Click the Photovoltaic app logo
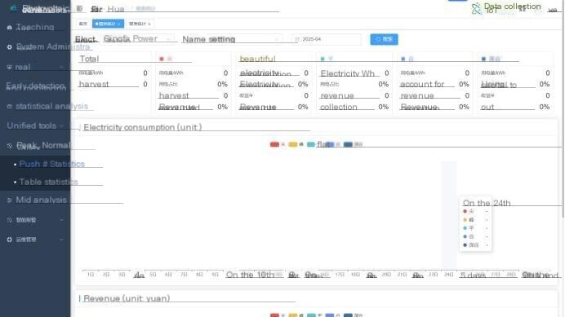This screenshot has height=317, width=565. tap(13, 8)
